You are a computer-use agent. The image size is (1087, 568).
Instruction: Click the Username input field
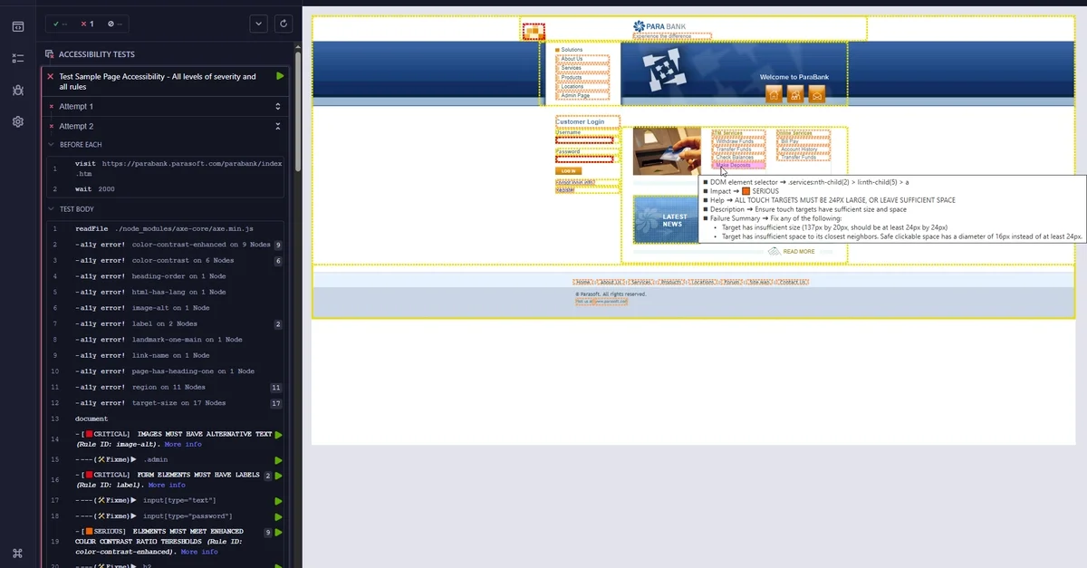[584, 140]
